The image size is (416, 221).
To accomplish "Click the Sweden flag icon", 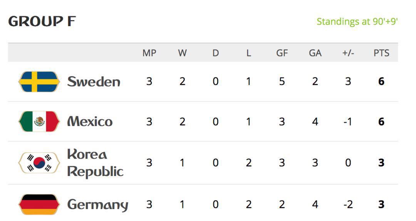I will click(39, 81).
